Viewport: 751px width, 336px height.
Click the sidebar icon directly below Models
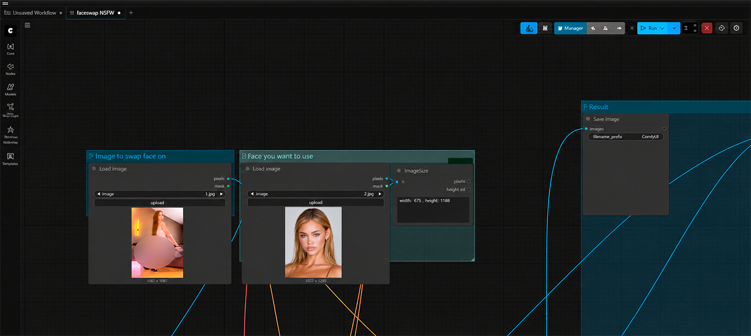click(x=11, y=110)
